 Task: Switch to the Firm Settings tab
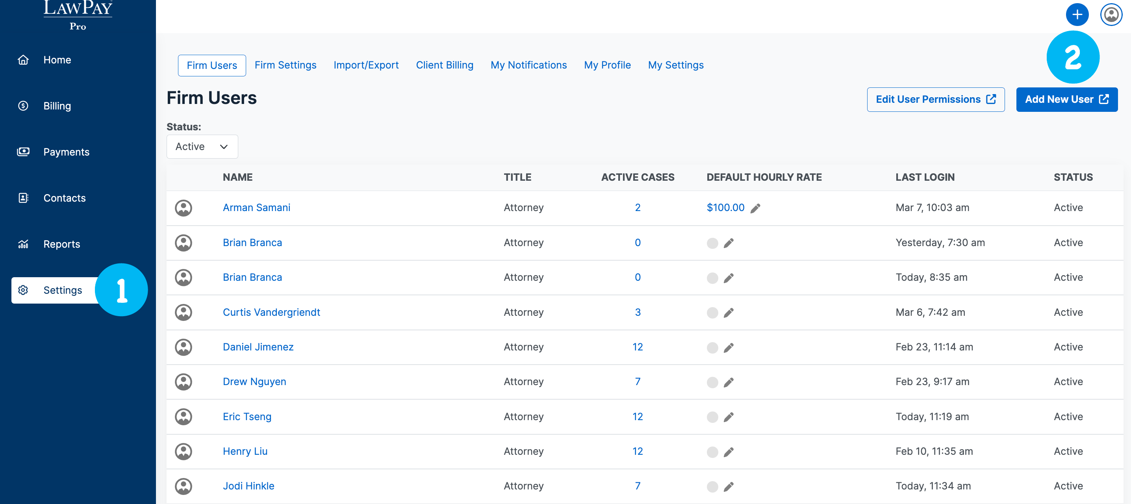(286, 65)
